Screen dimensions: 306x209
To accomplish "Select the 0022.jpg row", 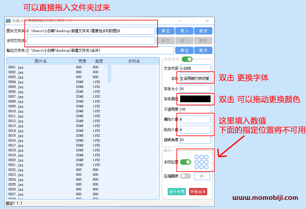I will [x=57, y=170].
